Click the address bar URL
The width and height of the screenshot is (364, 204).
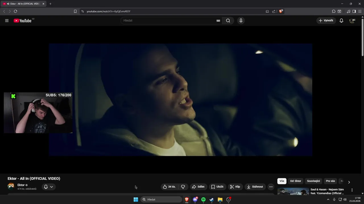point(108,11)
